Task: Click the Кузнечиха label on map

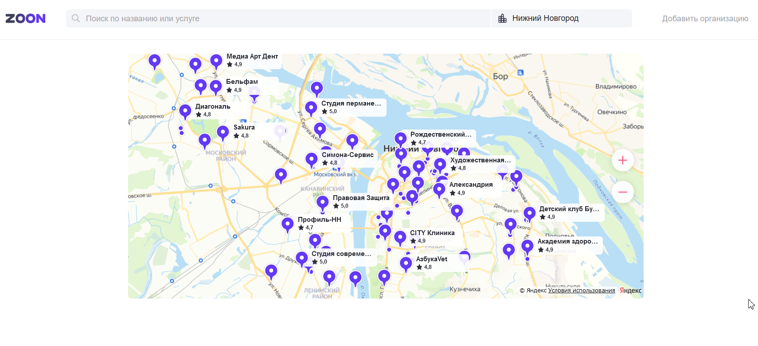Action: pyautogui.click(x=465, y=289)
